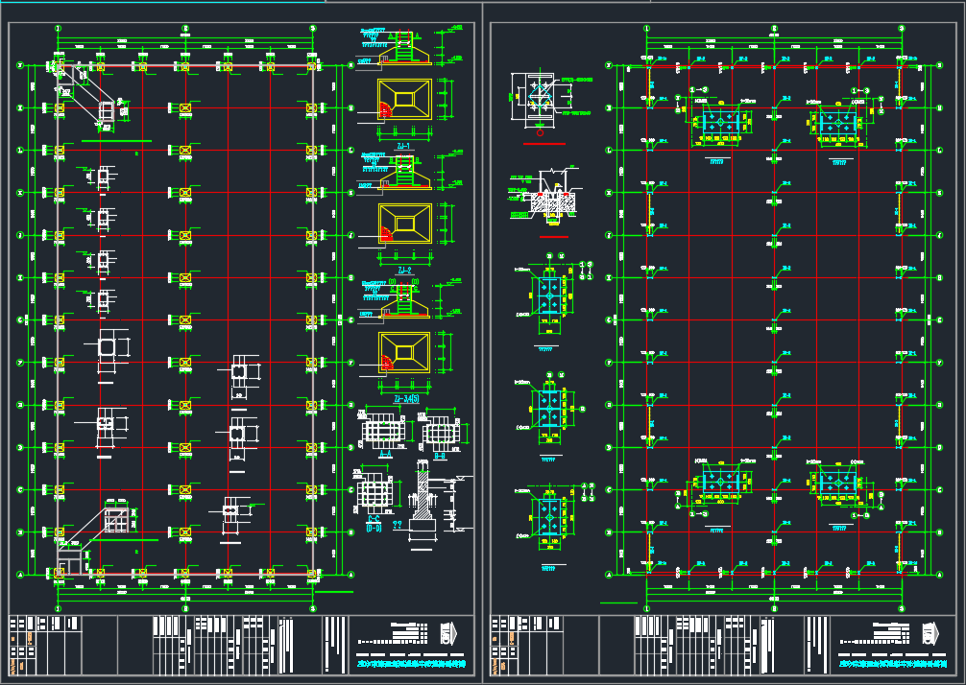Image resolution: width=966 pixels, height=685 pixels.
Task: Select the yellow plan view above ZJ-2
Action: click(x=404, y=223)
